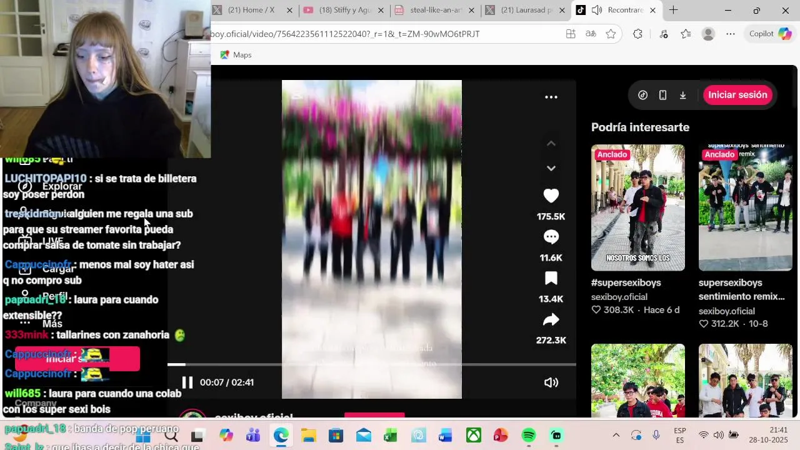This screenshot has width=800, height=450.
Task: Pause the playing TikTok video
Action: [x=187, y=382]
